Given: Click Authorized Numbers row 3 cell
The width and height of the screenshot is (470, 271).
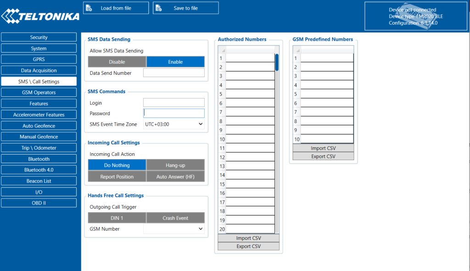Looking at the screenshot, I should click(250, 76).
